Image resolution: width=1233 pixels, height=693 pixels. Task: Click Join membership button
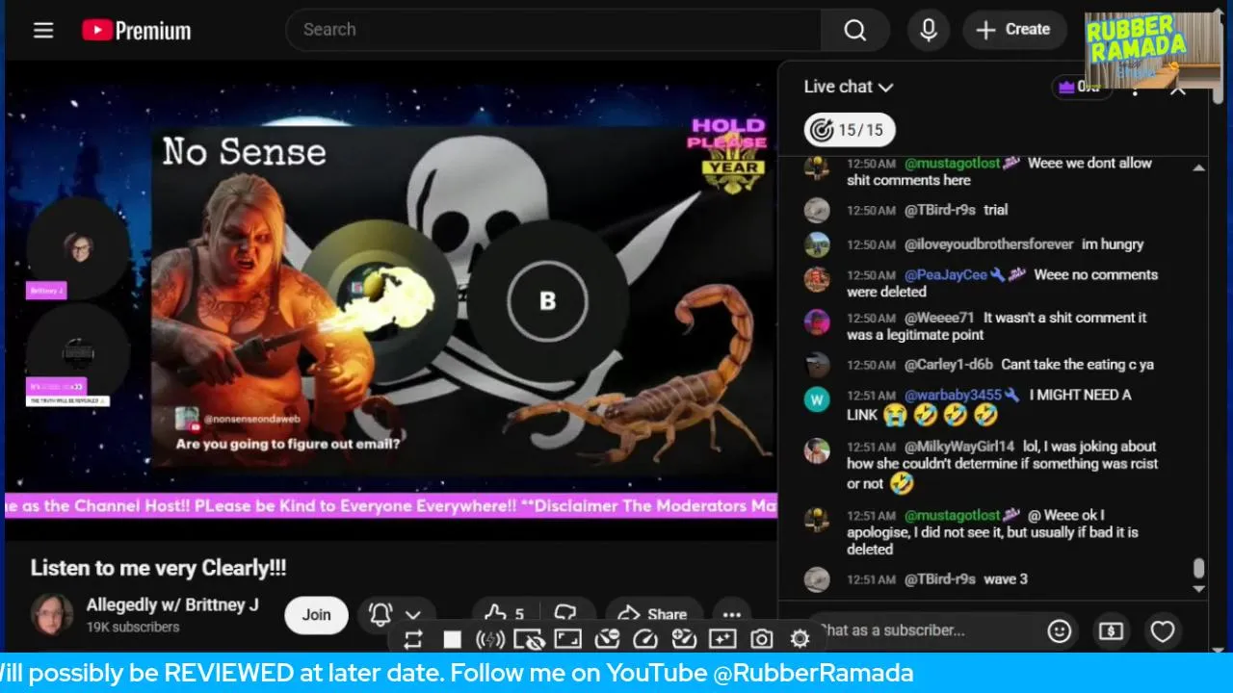point(316,615)
